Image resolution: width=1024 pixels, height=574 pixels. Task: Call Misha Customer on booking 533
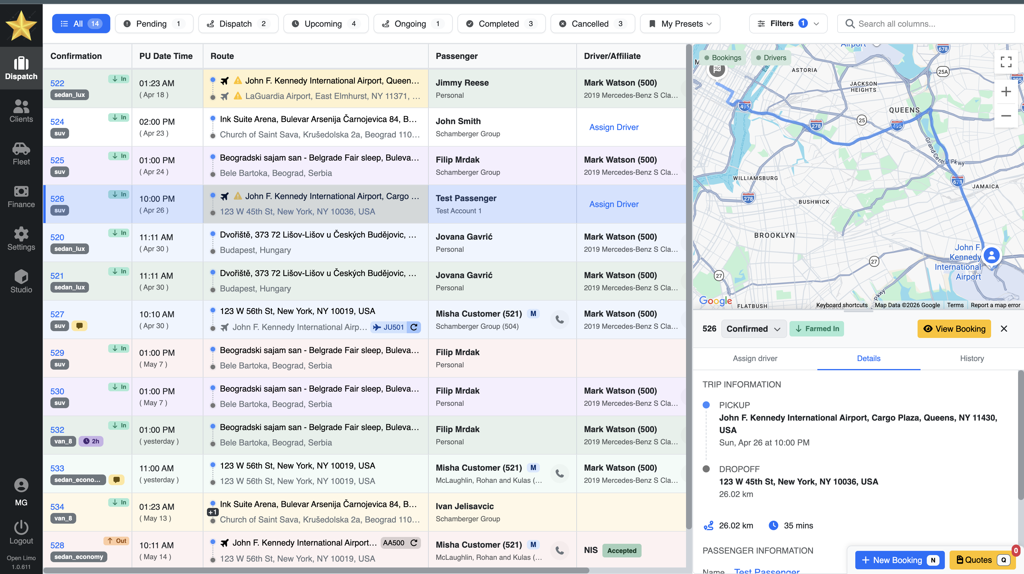559,474
